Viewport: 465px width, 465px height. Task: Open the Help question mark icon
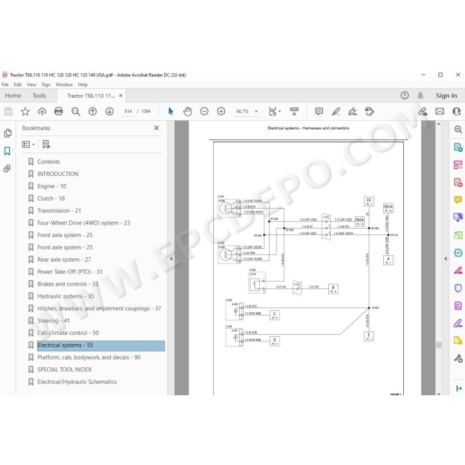pyautogui.click(x=405, y=96)
